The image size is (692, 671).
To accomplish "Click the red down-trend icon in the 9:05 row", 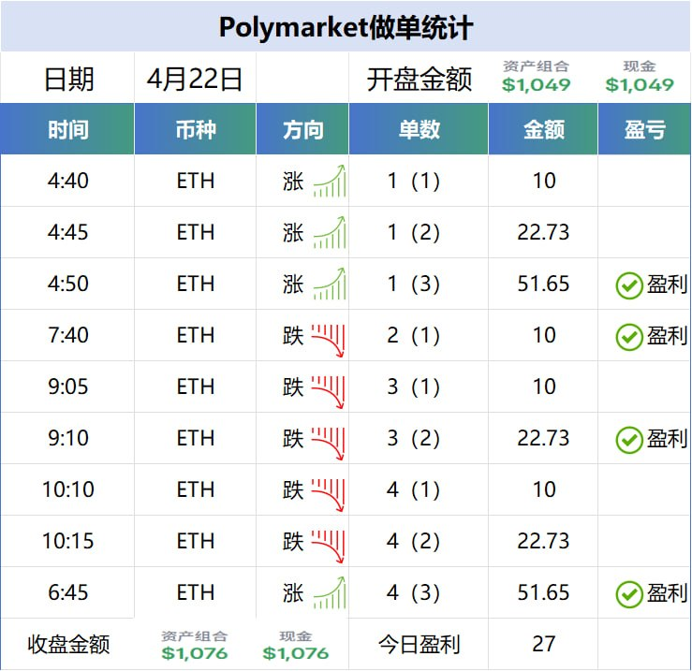I will [328, 392].
